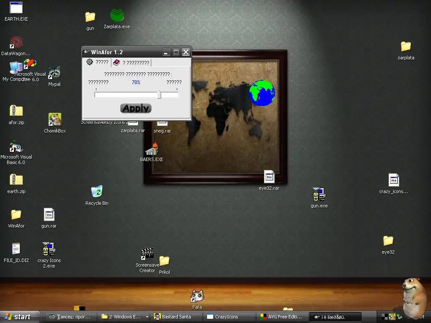This screenshot has height=323, width=431.
Task: Click the WinAfor title bar icon
Action: pos(86,52)
